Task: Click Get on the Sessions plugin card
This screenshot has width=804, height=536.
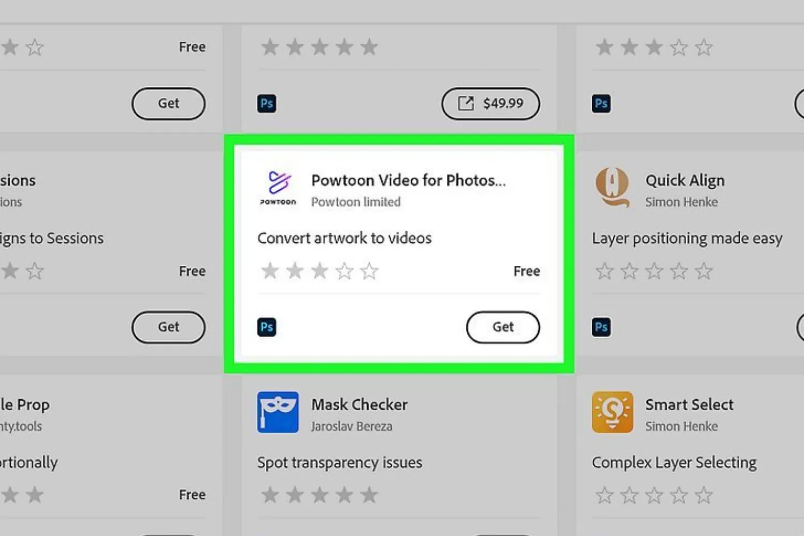Action: pos(168,327)
